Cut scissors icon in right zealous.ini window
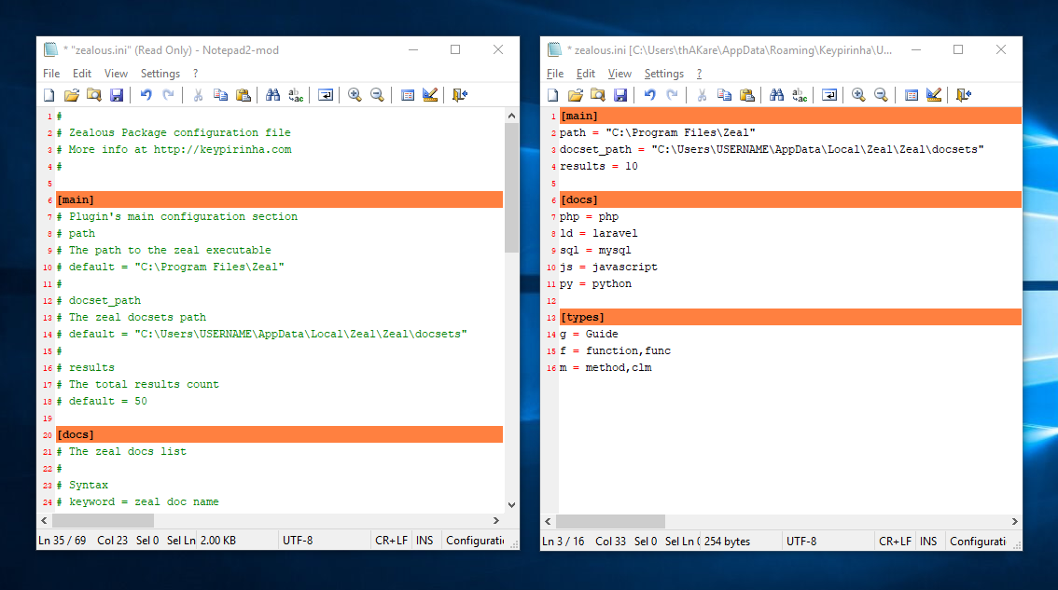 pyautogui.click(x=702, y=95)
